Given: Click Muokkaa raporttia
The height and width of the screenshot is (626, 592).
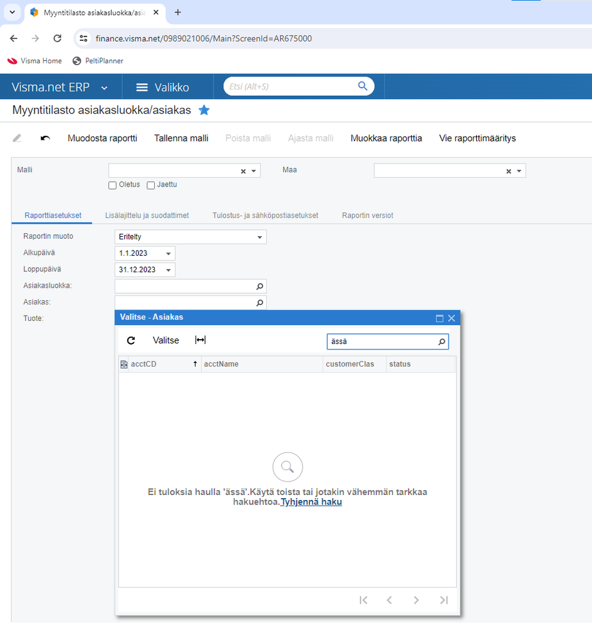Looking at the screenshot, I should (386, 138).
